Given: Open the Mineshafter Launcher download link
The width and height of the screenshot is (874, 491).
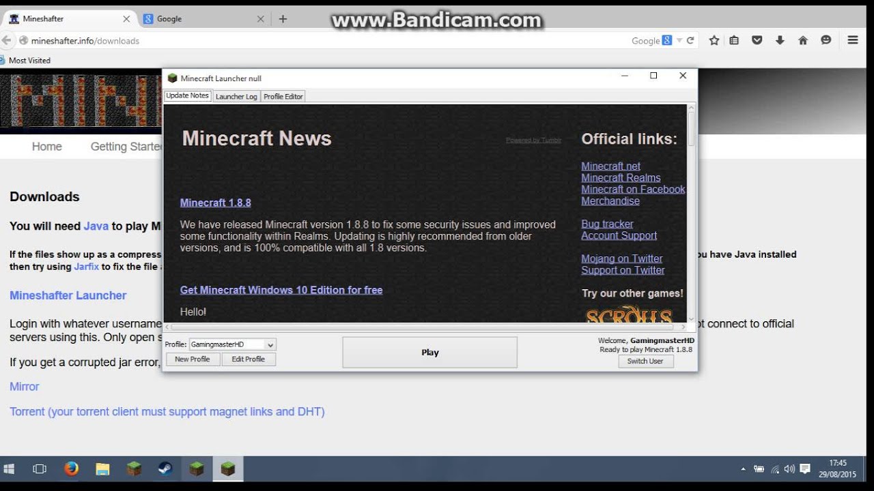Looking at the screenshot, I should point(68,295).
